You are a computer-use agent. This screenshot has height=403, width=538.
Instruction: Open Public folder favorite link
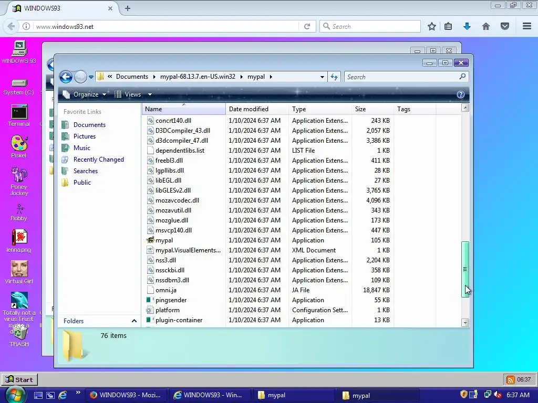[x=82, y=183]
